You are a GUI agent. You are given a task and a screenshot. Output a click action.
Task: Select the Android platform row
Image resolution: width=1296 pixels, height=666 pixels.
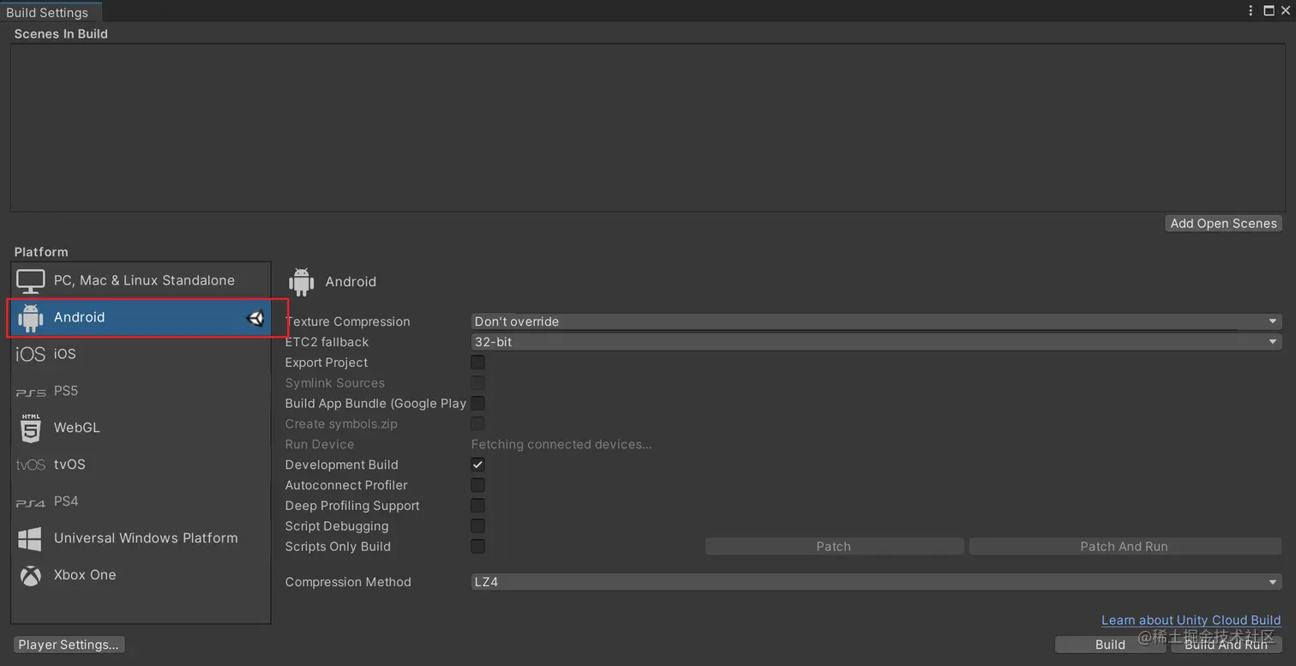[x=141, y=318]
